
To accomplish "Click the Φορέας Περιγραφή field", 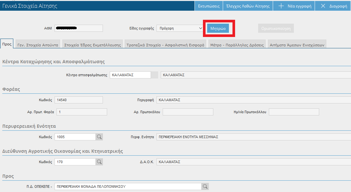I will click(x=254, y=100).
